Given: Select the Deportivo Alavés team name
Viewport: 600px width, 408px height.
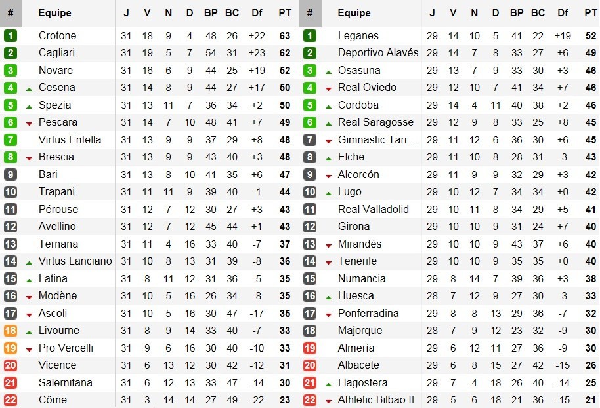Looking at the screenshot, I should click(x=377, y=53).
